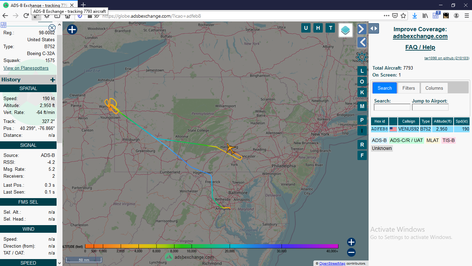Click the R map button
Screen dimensions: 472x266
pos(362,145)
